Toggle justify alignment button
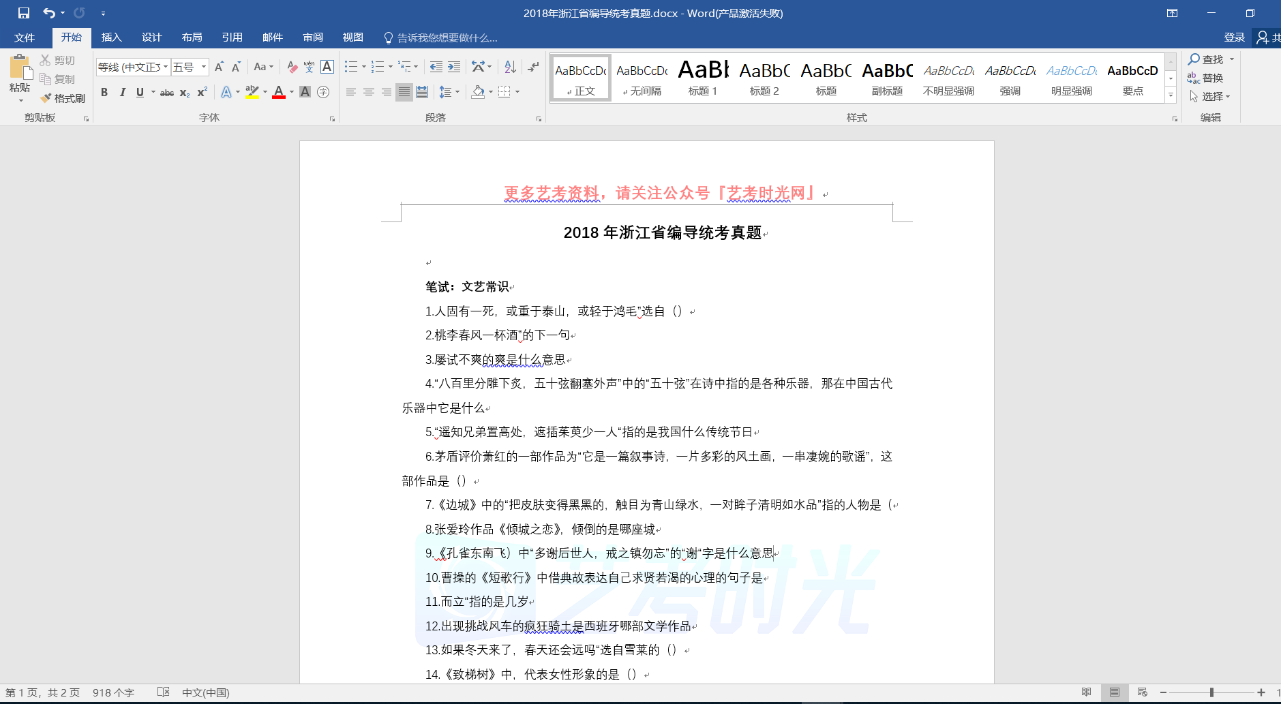1281x704 pixels. [404, 92]
